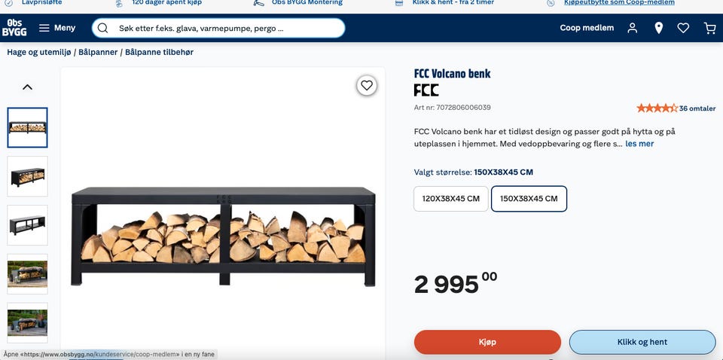Go to Bålpanner breadcrumb
Screen dimensions: 723x360
pos(99,53)
